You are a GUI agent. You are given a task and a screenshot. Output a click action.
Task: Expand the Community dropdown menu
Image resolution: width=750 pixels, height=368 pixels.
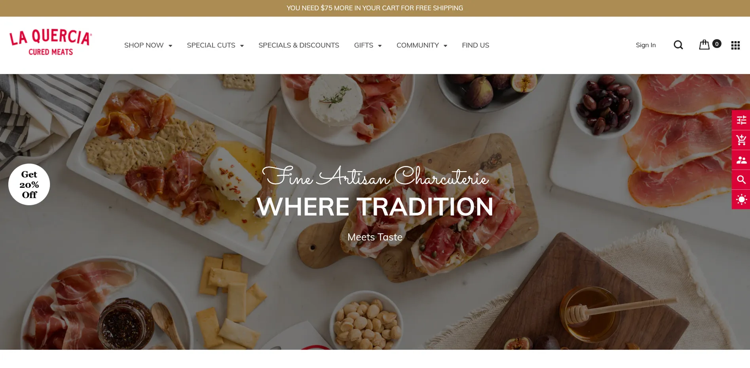422,45
